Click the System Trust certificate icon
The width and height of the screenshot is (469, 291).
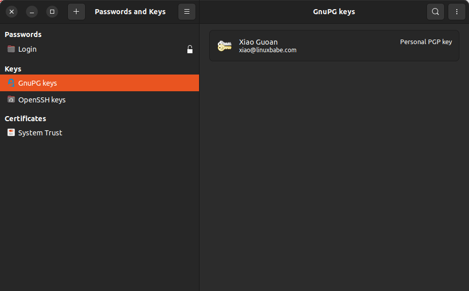pos(11,133)
